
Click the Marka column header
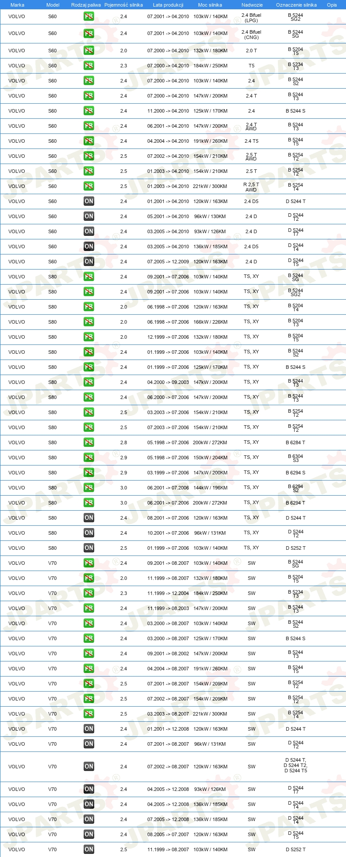[17, 5]
